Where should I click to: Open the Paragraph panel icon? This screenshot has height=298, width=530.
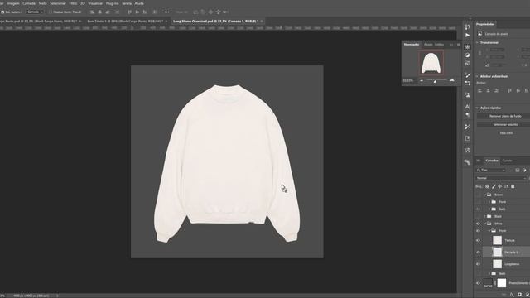click(x=467, y=114)
